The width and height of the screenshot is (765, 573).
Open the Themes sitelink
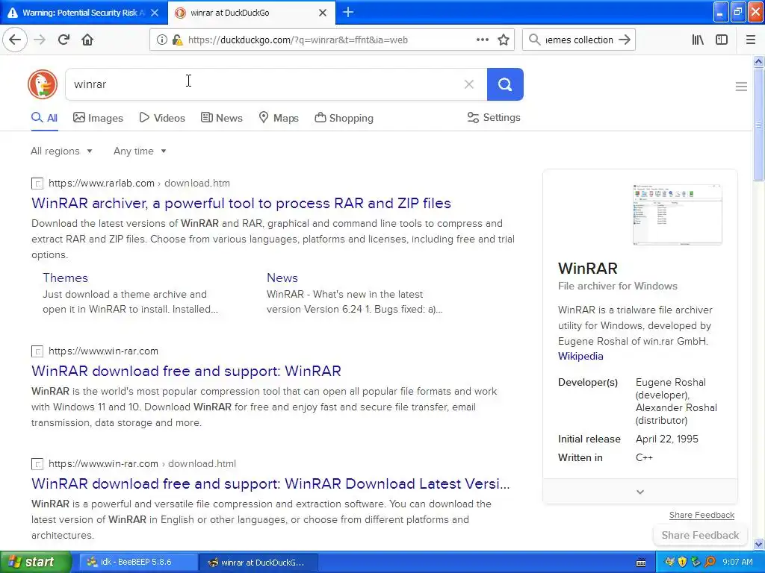[66, 278]
